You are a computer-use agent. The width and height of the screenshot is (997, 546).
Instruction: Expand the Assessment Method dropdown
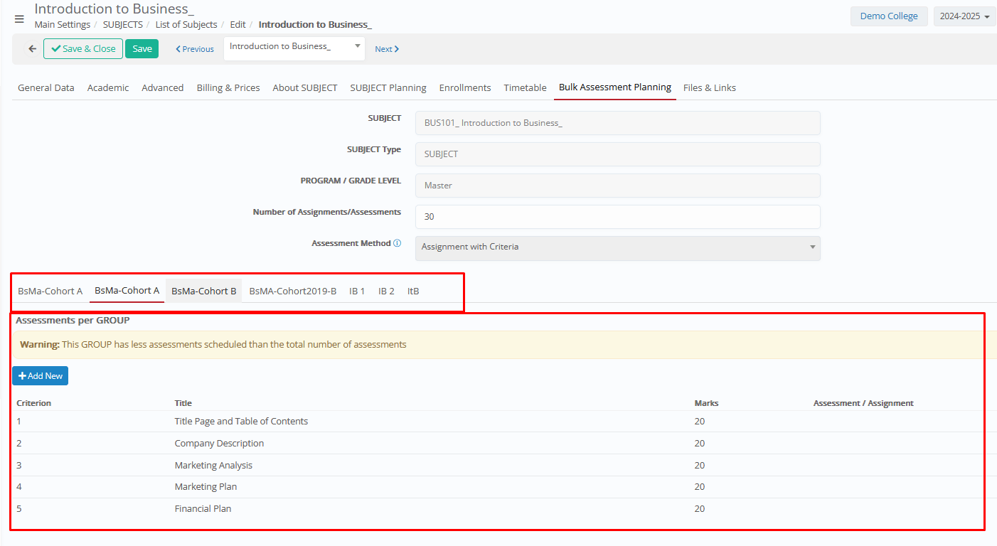[617, 247]
